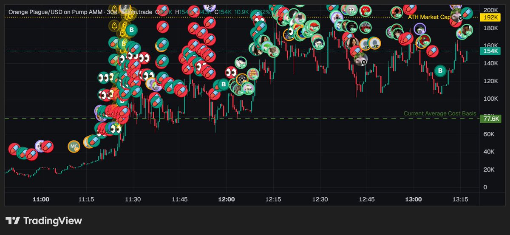The height and width of the screenshot is (235, 510).
Task: Select the green B marker beside yellow bells
Action: point(132,29)
